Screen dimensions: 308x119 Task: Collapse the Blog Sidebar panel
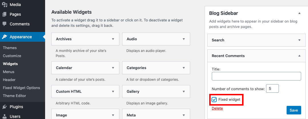point(299,13)
